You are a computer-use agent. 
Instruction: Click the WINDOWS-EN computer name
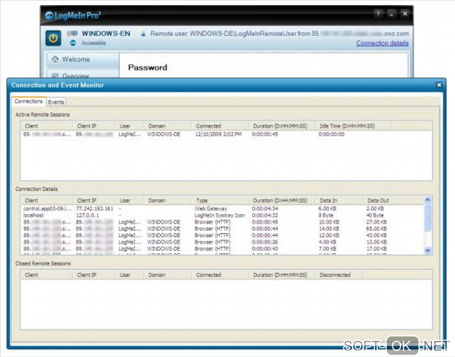click(106, 34)
